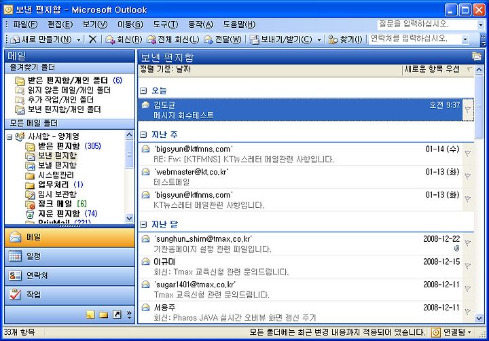
Task: Open favorite folder 받은 편지함/개인 폴더
Action: pos(69,80)
